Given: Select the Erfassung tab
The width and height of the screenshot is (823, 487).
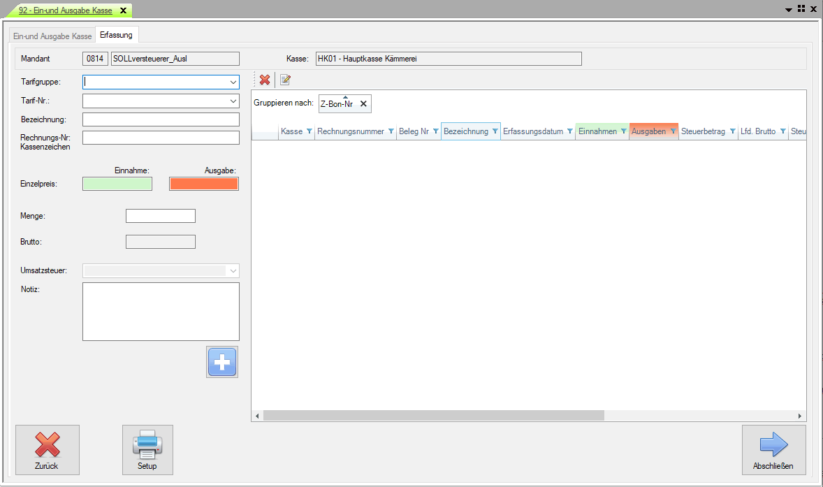Looking at the screenshot, I should click(116, 35).
